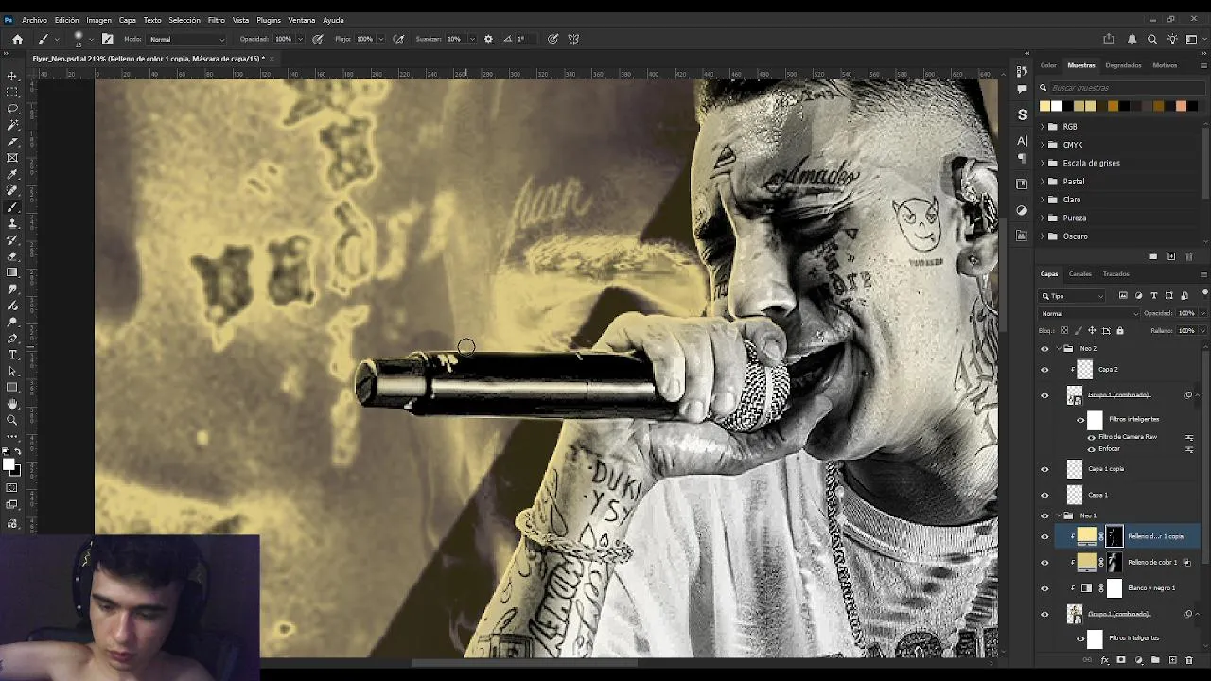Click the foreground color swatch
This screenshot has width=1211, height=681.
(9, 464)
